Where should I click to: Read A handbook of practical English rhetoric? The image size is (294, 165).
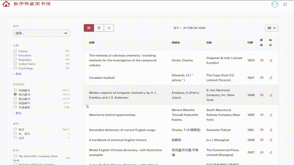[262, 140]
